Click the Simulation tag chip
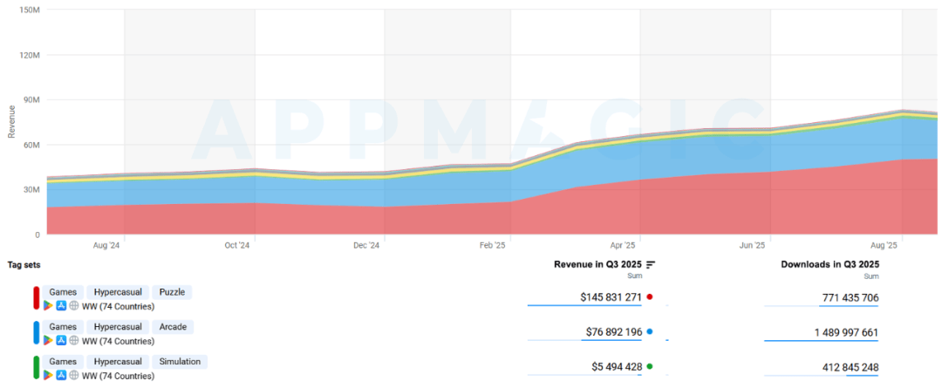This screenshot has height=388, width=942. (180, 361)
